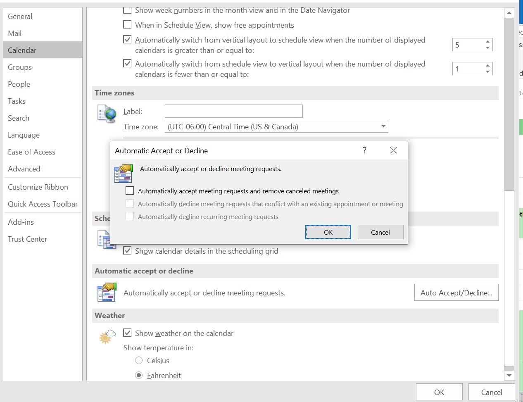Toggle show weather on the calendar

click(x=128, y=333)
